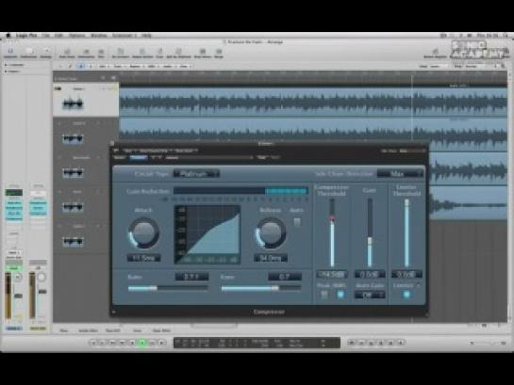Screen dimensions: 514x385
Task: Open the plug-in preset name menu
Action: click(209, 157)
